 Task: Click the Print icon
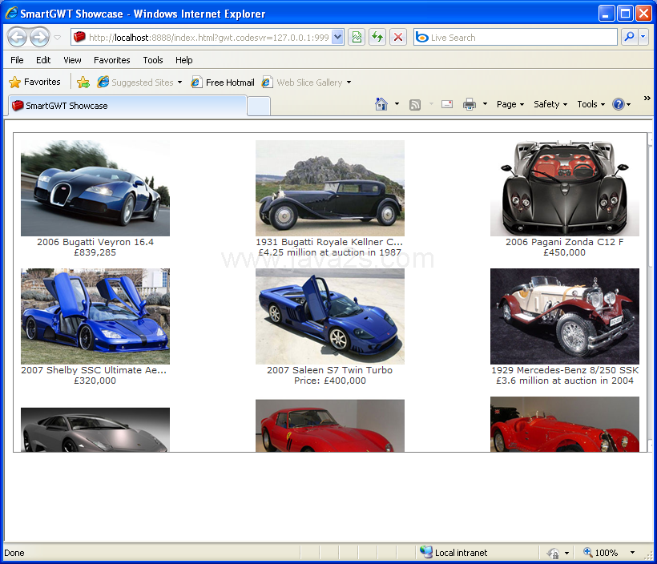coord(470,104)
